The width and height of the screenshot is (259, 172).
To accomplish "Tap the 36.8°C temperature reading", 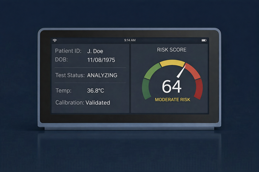I will 97,91.
